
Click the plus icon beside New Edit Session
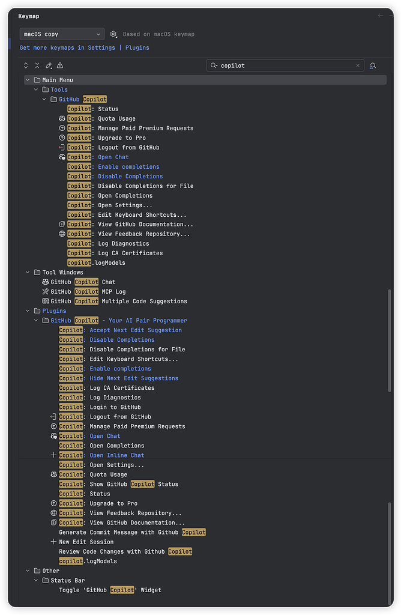tap(53, 542)
